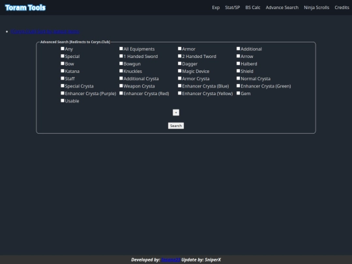The width and height of the screenshot is (352, 264).
Task: Select Enhancer Crysta (Purple)
Action: pos(63,93)
